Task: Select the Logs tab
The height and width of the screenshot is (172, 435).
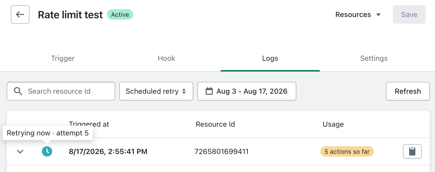Action: 270,58
